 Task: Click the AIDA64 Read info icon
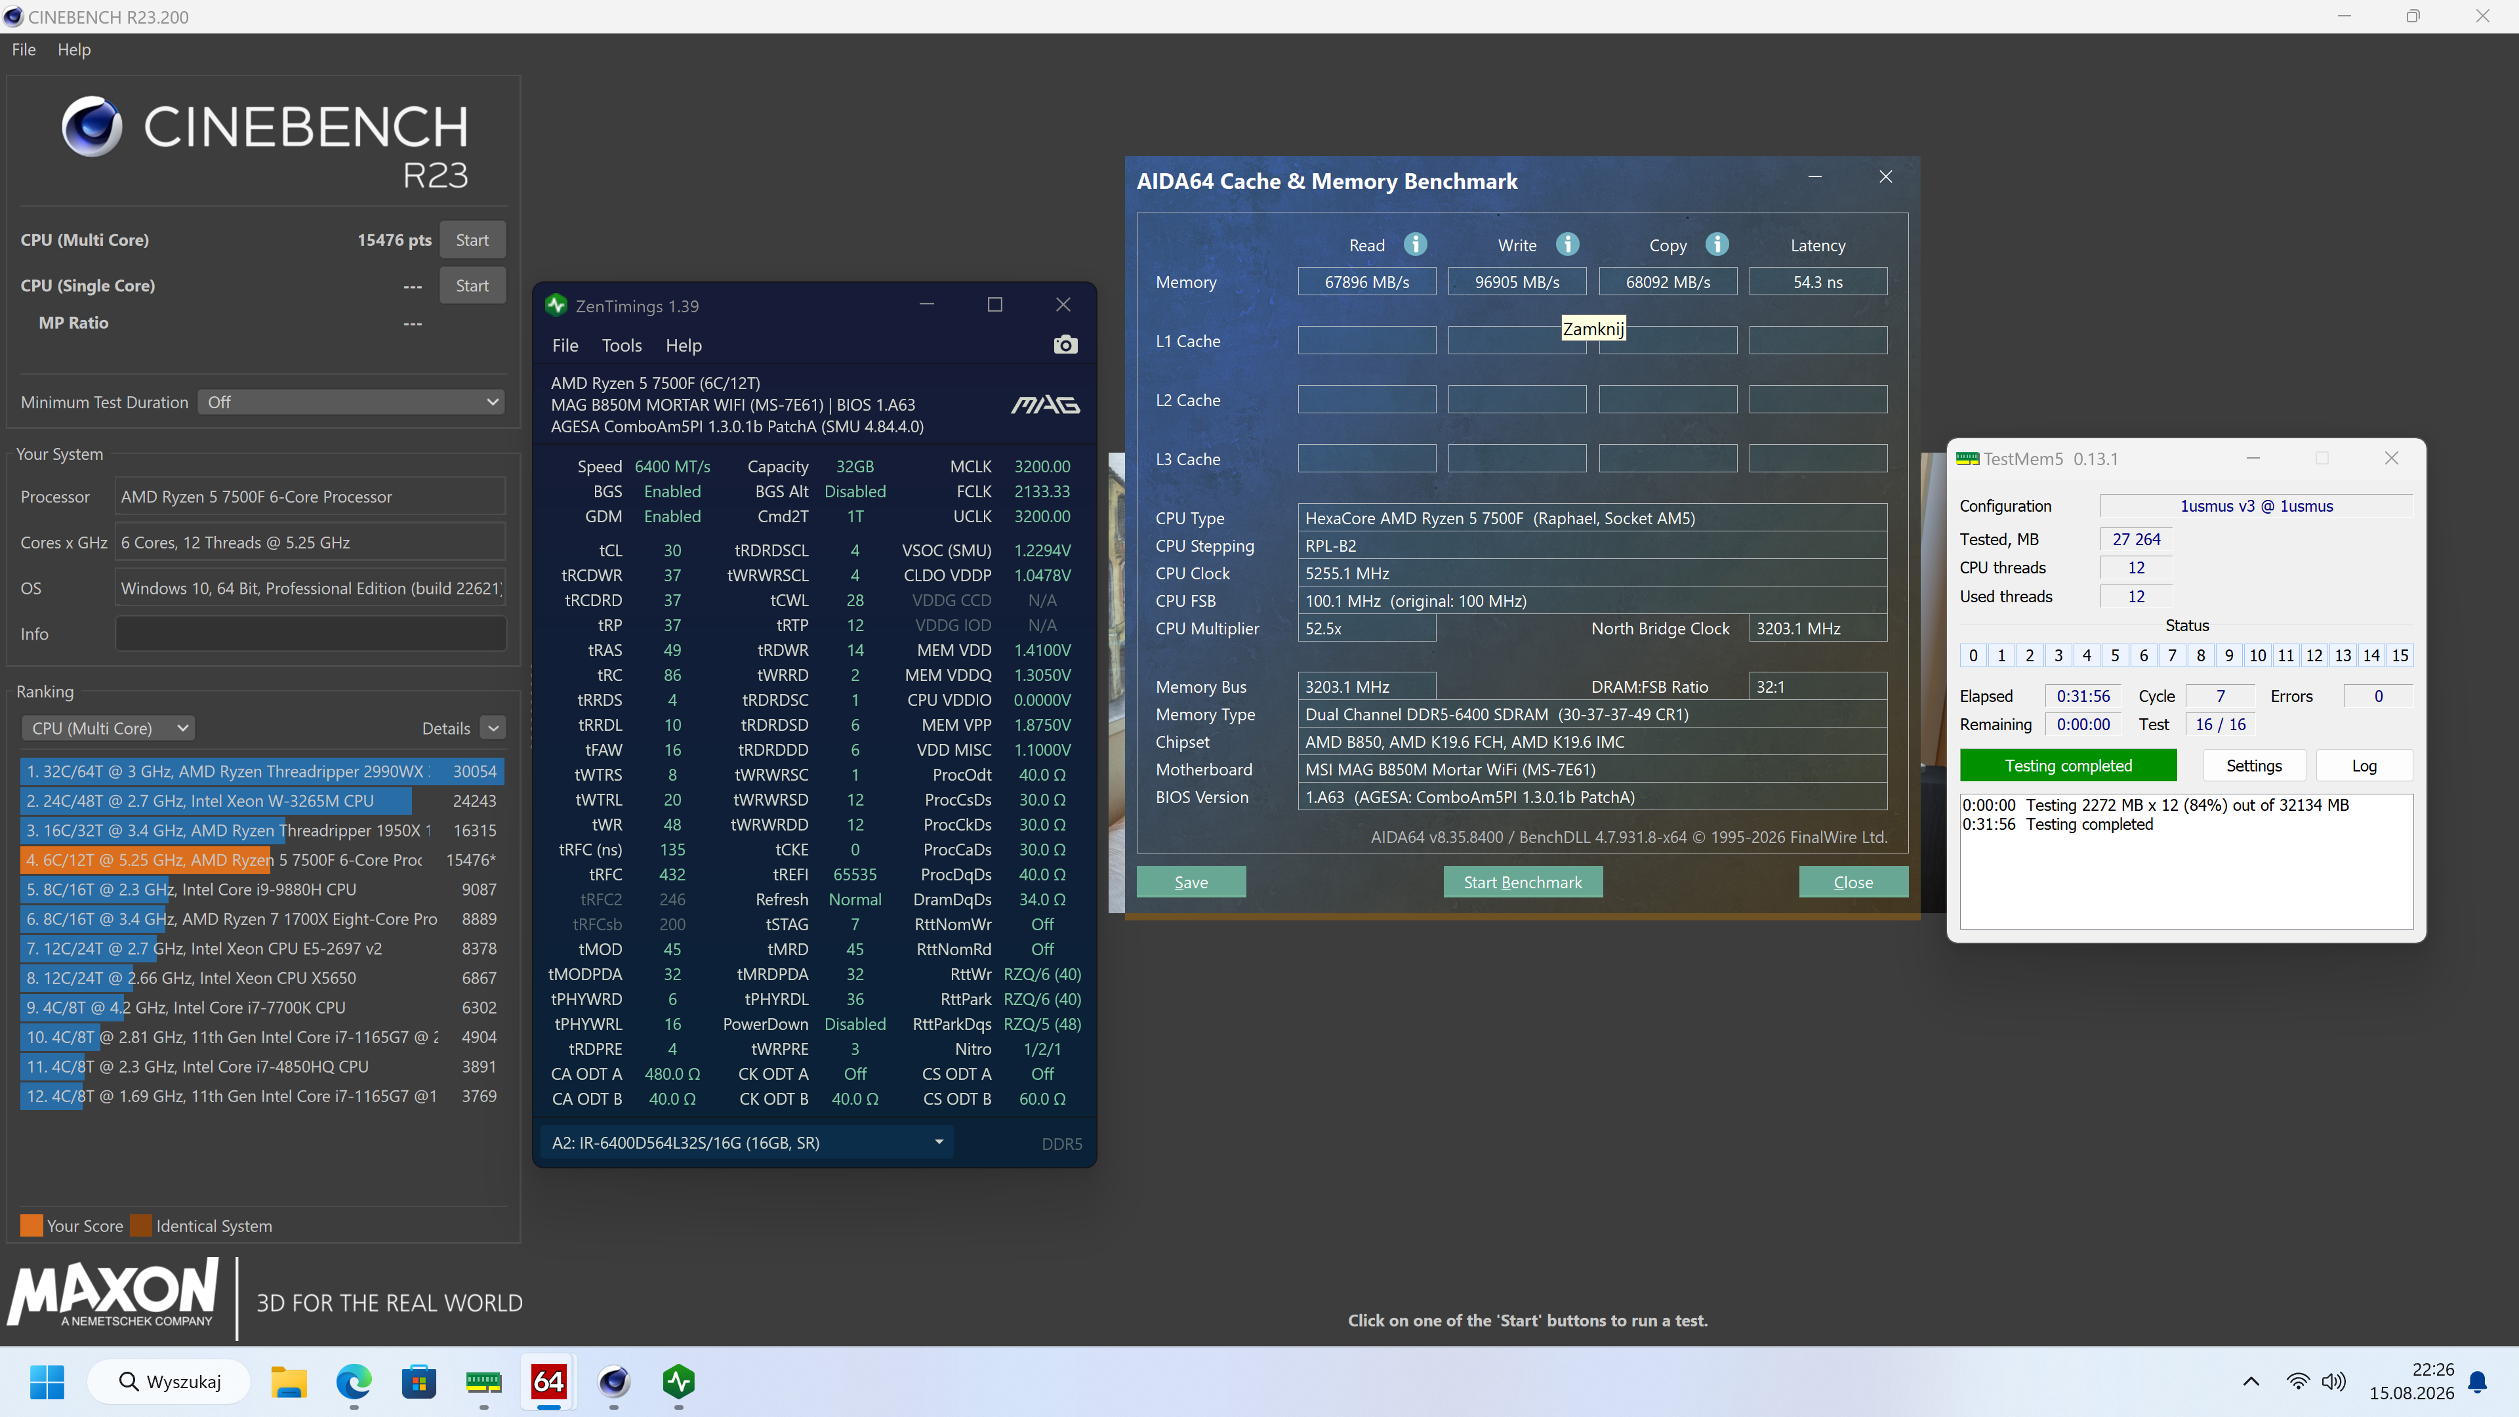(x=1415, y=243)
